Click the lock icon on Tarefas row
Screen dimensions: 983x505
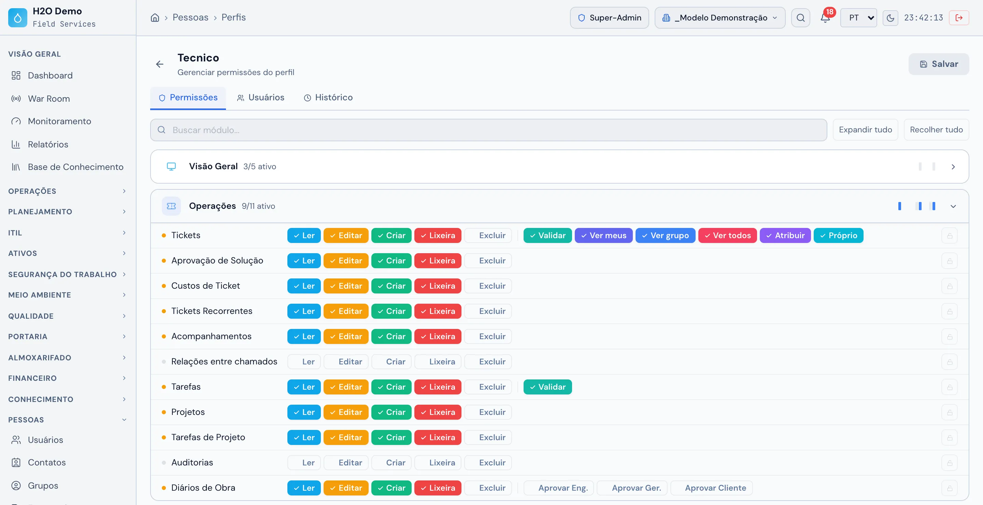[950, 387]
